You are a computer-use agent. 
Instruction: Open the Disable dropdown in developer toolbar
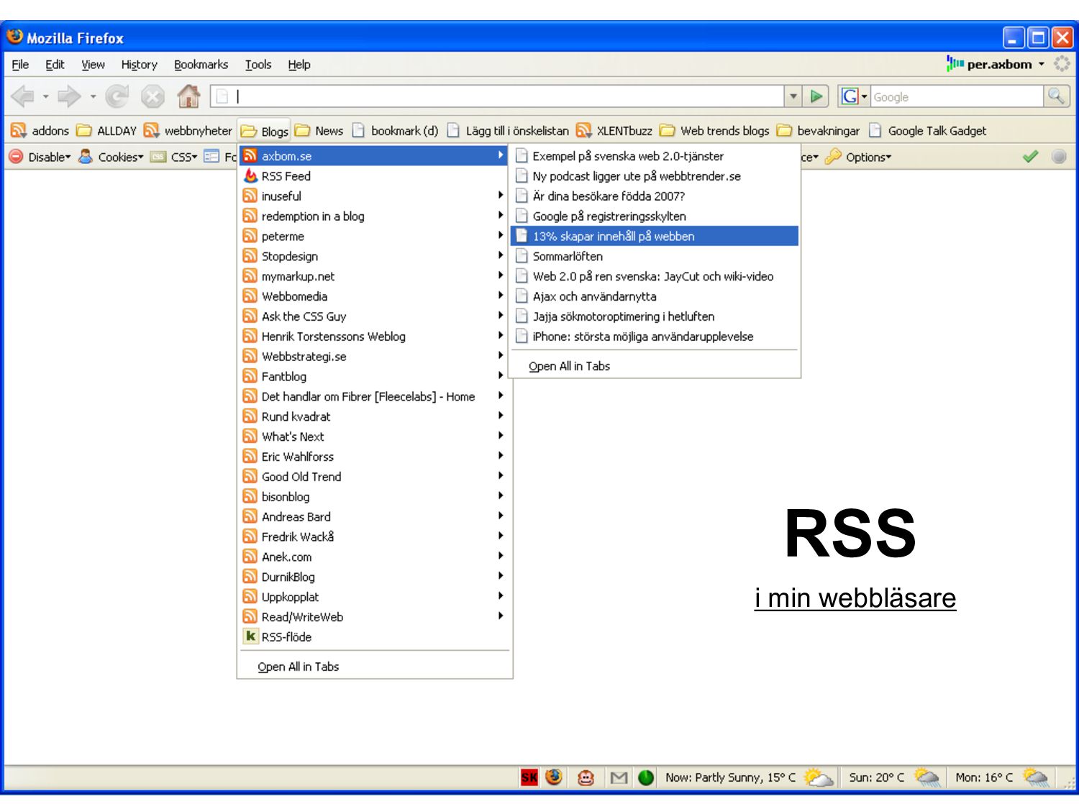point(40,157)
